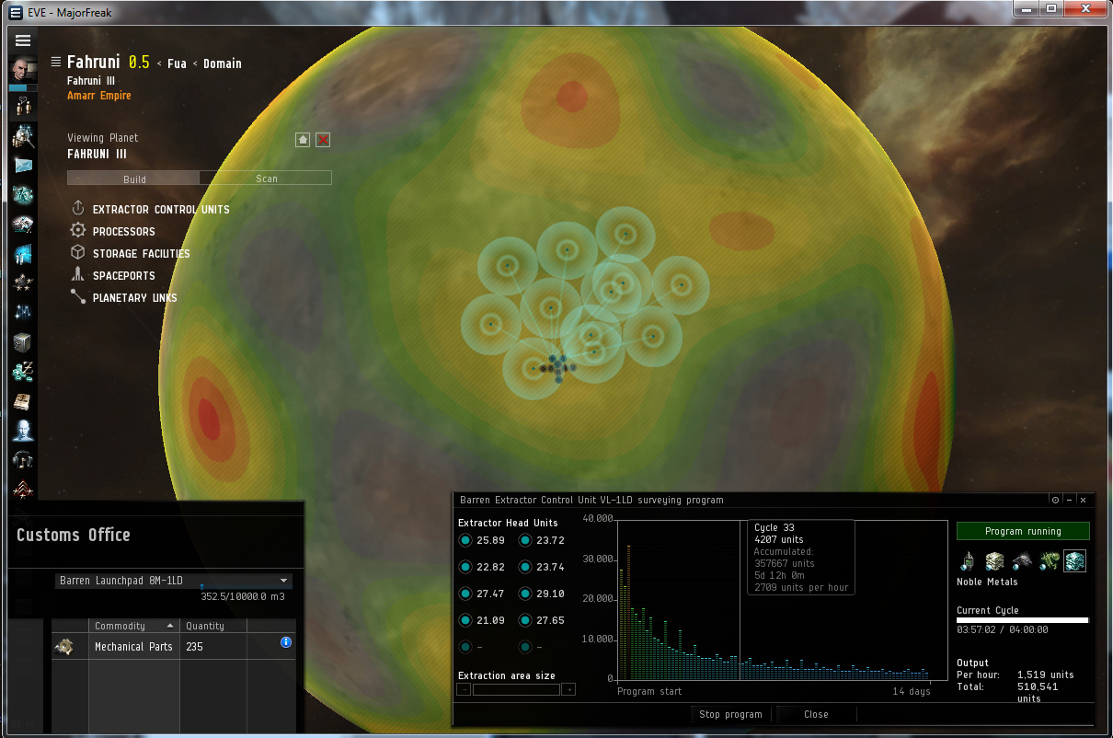
Task: Click the quantity value 235
Action: (194, 647)
